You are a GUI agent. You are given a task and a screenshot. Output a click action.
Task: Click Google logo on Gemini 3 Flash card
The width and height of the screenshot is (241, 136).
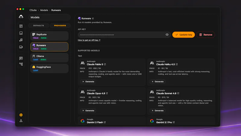click(x=83, y=121)
